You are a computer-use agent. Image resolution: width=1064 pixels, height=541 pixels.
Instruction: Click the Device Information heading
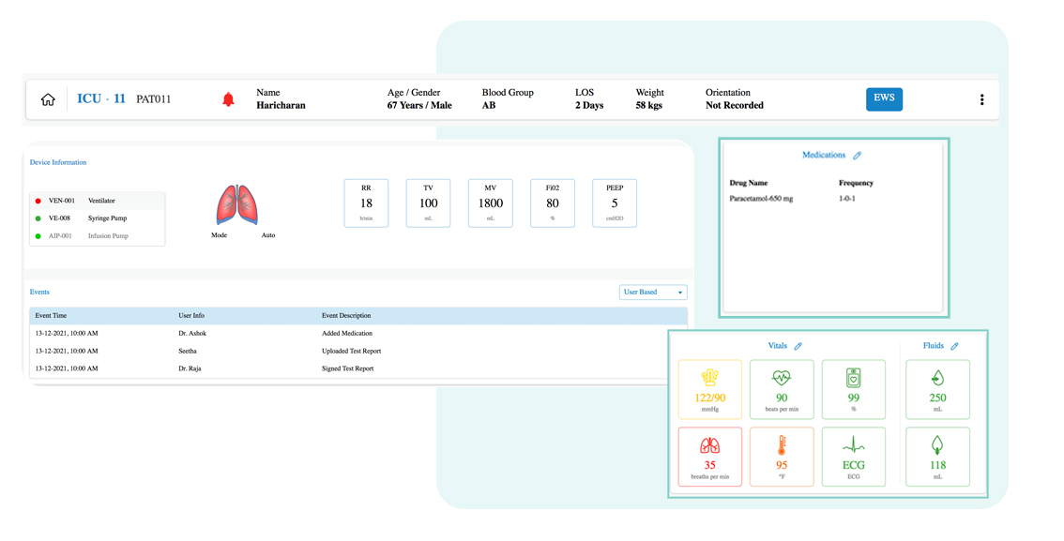point(58,163)
